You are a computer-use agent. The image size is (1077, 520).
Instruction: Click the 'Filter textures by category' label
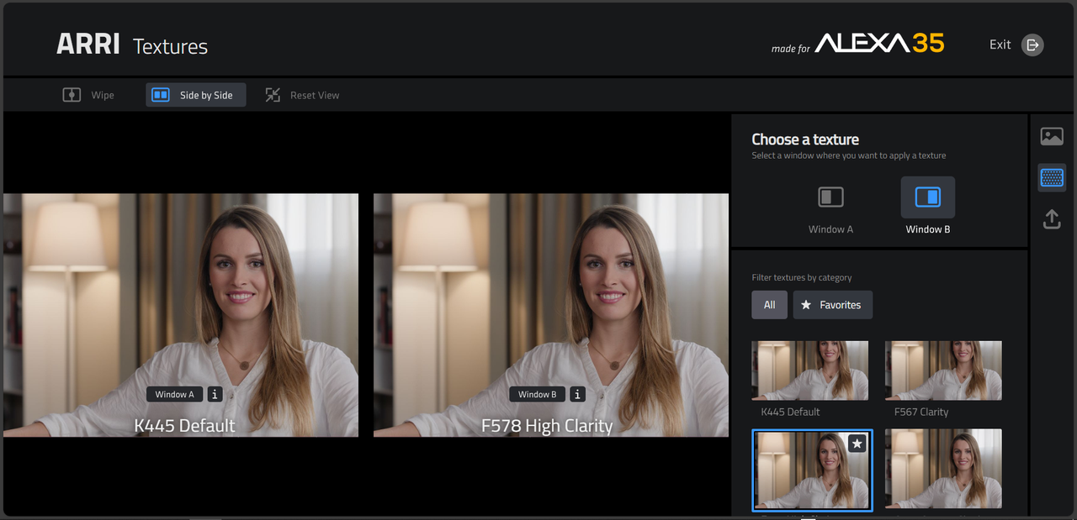tap(802, 277)
